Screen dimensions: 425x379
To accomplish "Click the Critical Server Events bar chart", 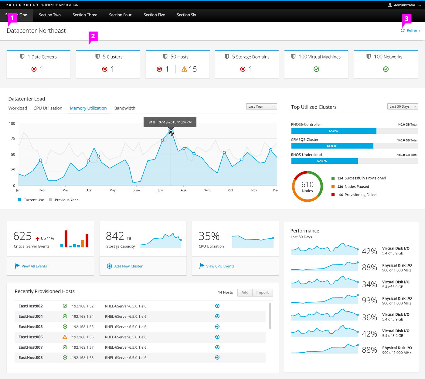I will pos(74,239).
